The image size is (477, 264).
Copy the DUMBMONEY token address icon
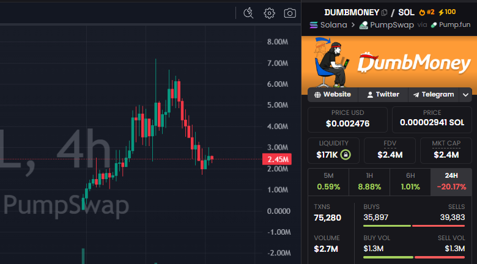click(384, 12)
